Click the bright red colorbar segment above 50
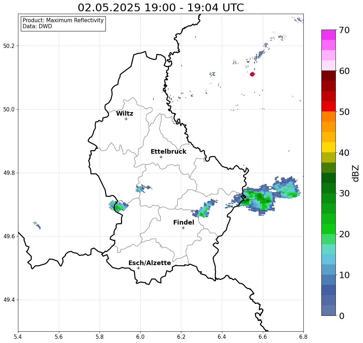The width and height of the screenshot is (363, 343). point(328,106)
